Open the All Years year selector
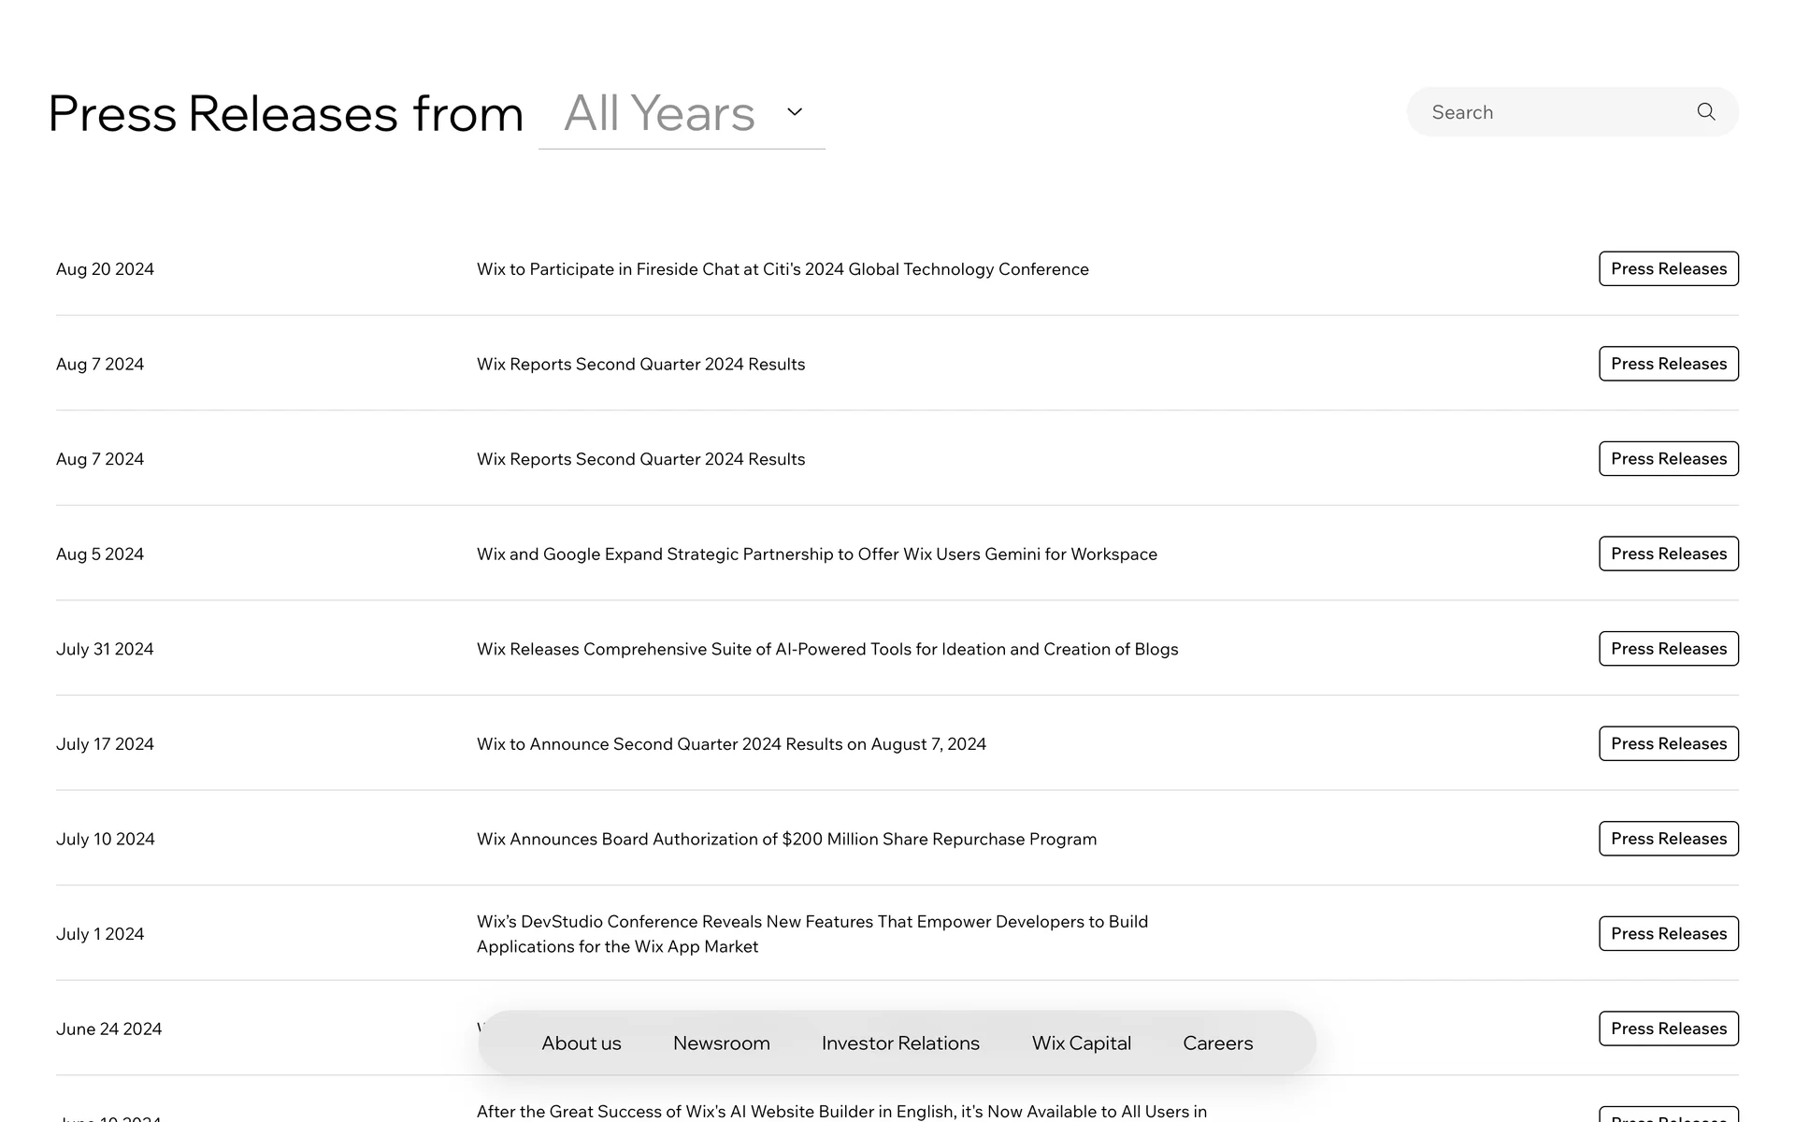This screenshot has width=1795, height=1122. click(660, 114)
